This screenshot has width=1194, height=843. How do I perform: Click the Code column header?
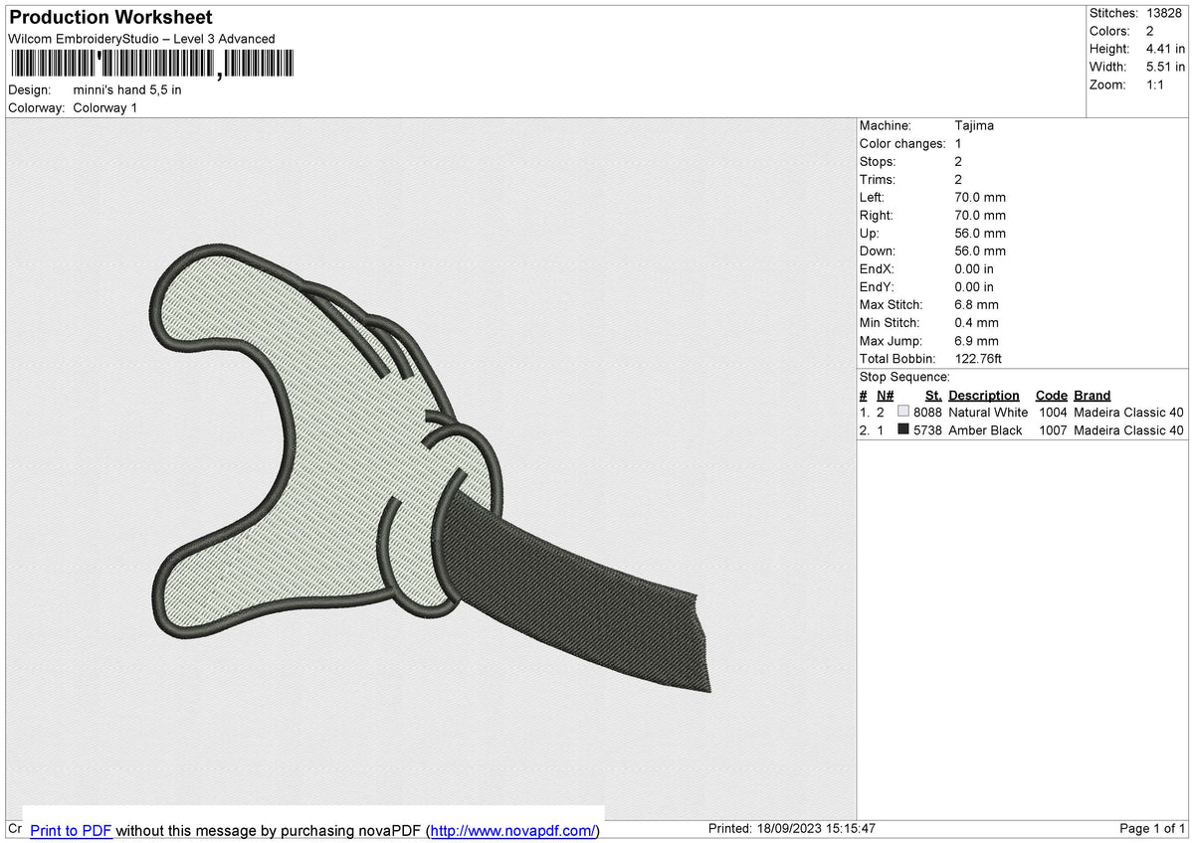(1051, 395)
